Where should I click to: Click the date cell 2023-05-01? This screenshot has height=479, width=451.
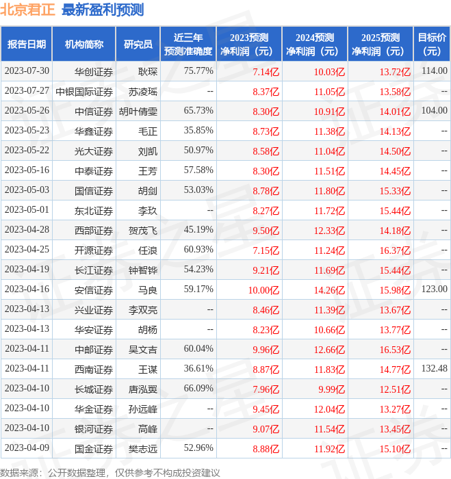click(27, 210)
